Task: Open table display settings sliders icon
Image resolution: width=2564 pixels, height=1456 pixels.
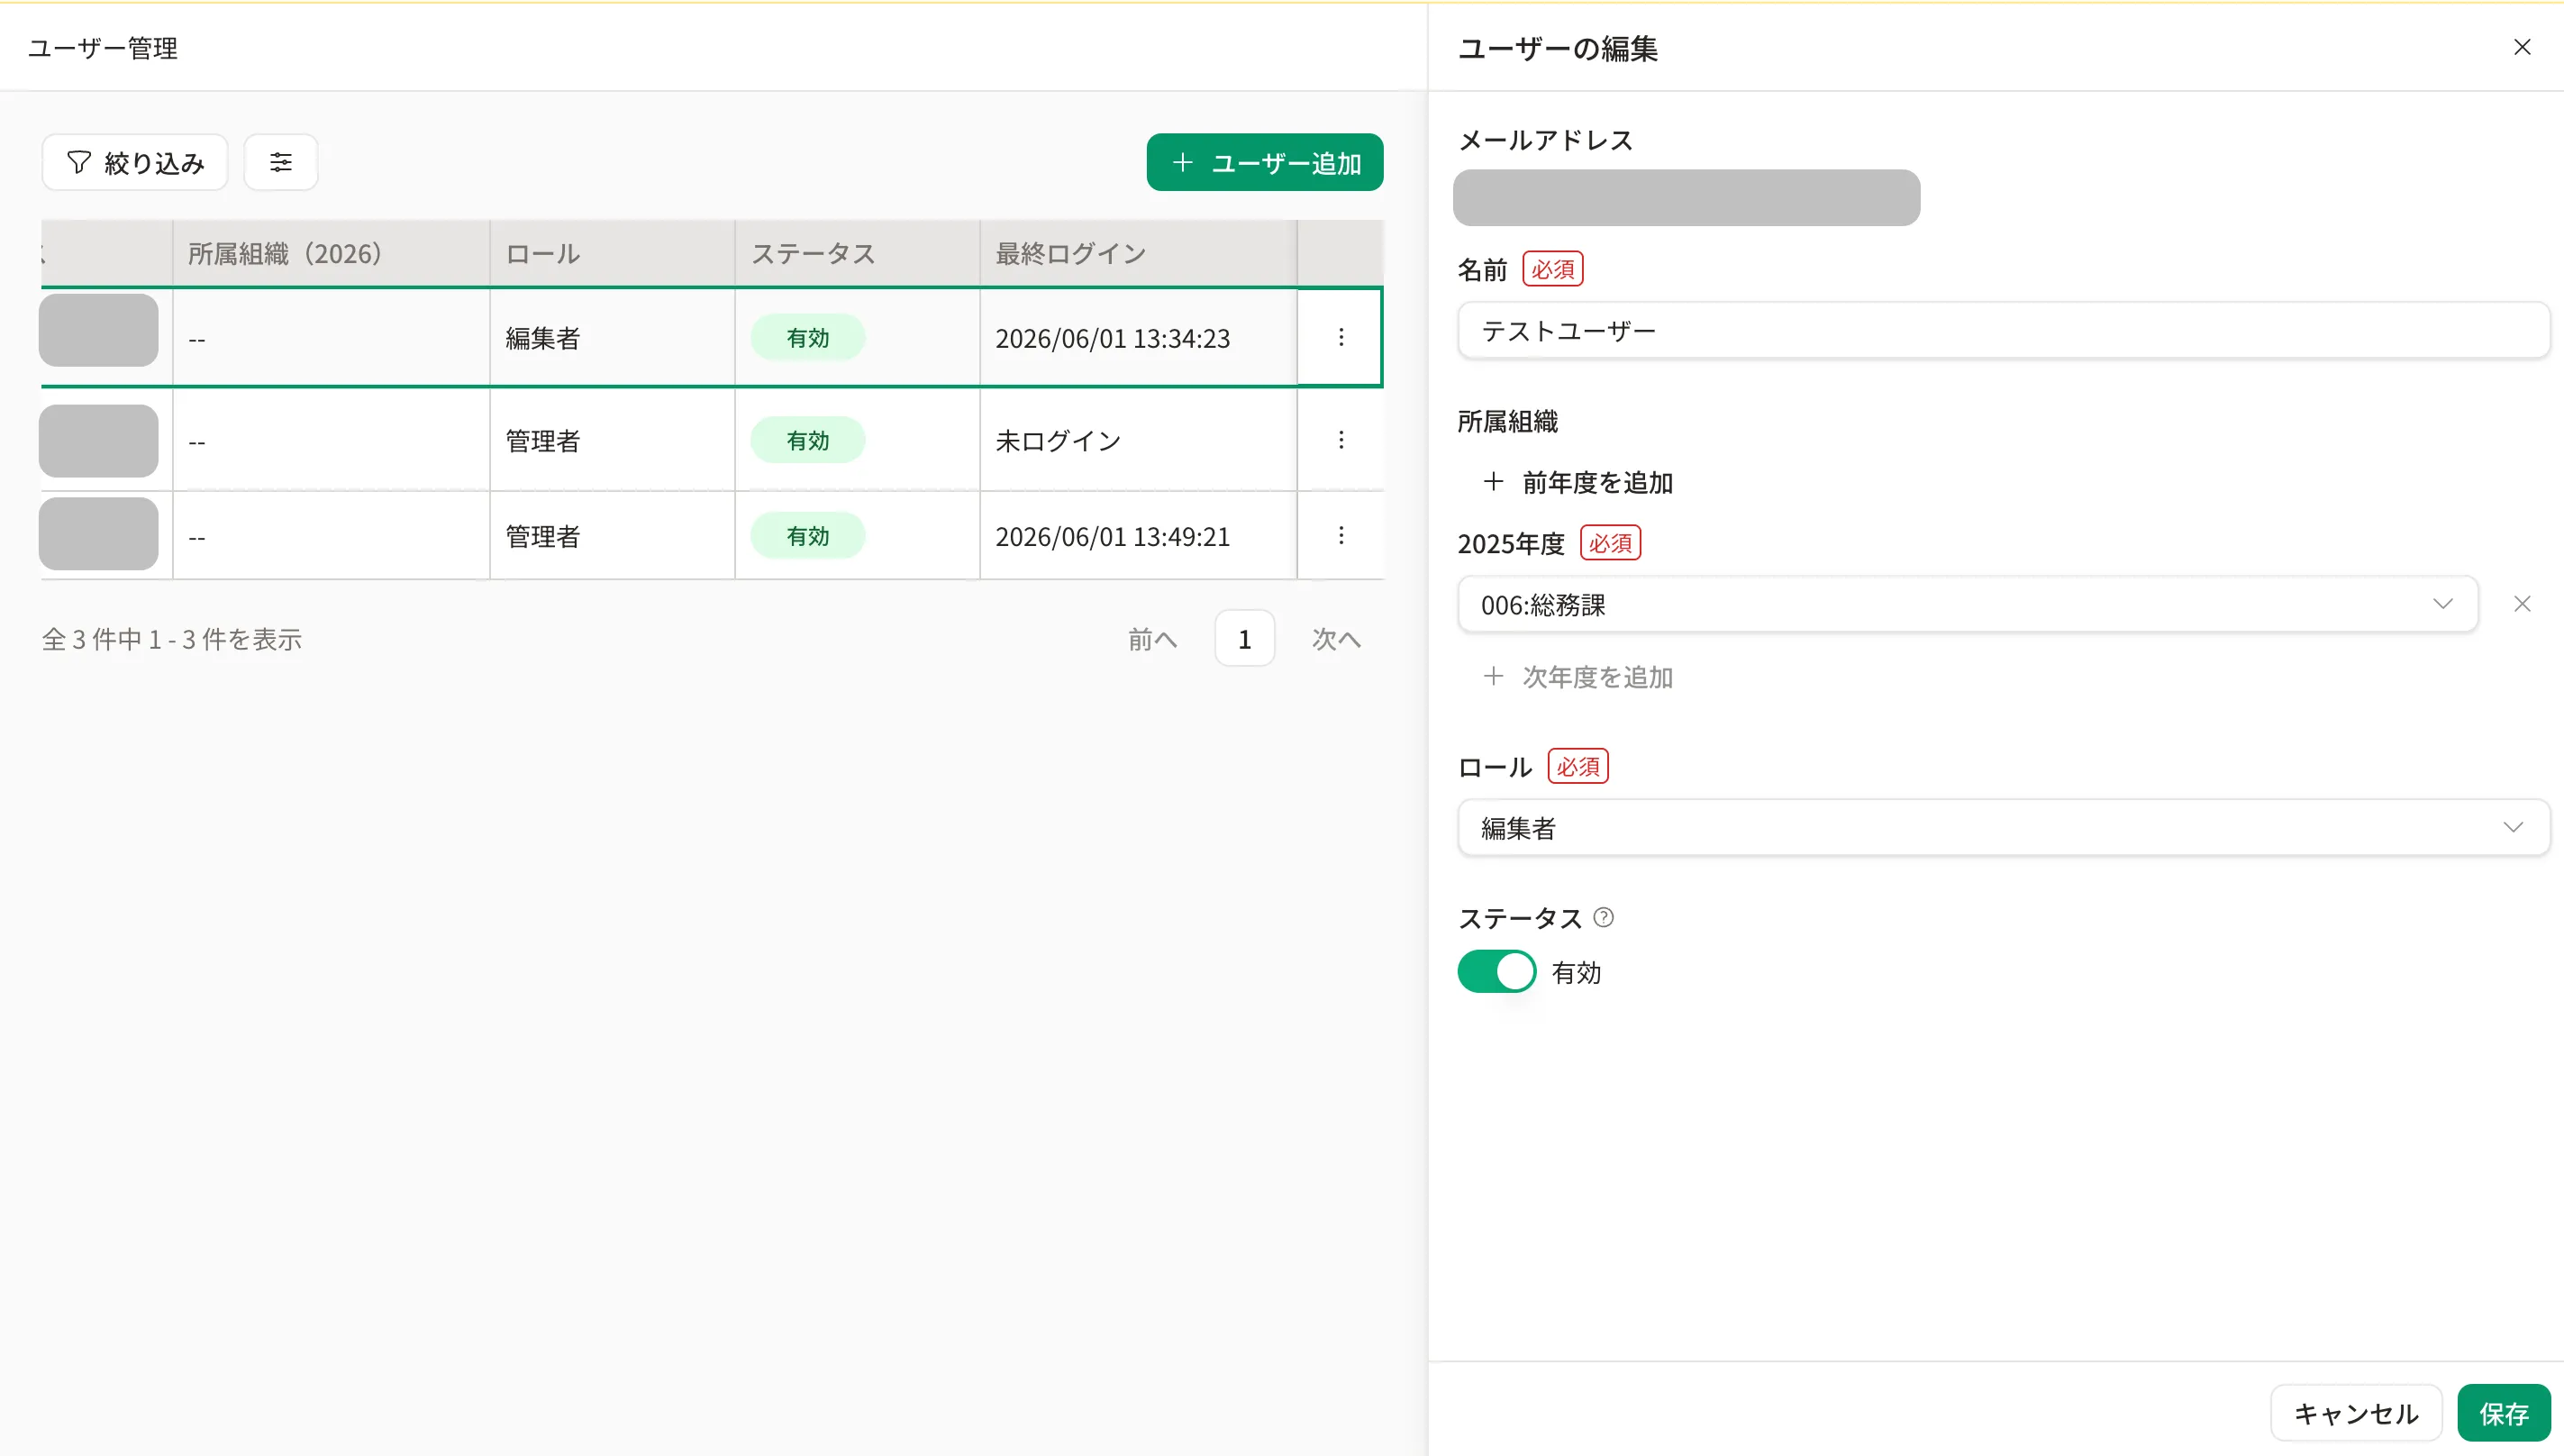Action: click(x=281, y=162)
